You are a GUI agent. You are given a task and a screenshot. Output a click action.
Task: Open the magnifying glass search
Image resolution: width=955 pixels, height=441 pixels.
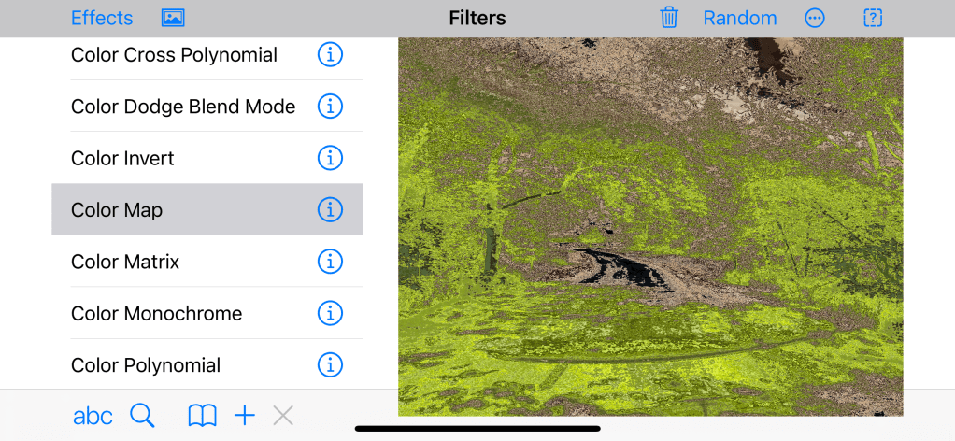[142, 416]
